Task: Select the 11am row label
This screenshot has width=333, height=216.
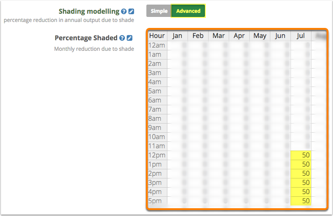Action: coord(156,146)
